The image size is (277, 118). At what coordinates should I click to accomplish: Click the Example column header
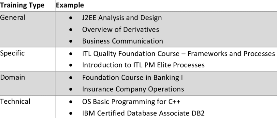coord(70,5)
